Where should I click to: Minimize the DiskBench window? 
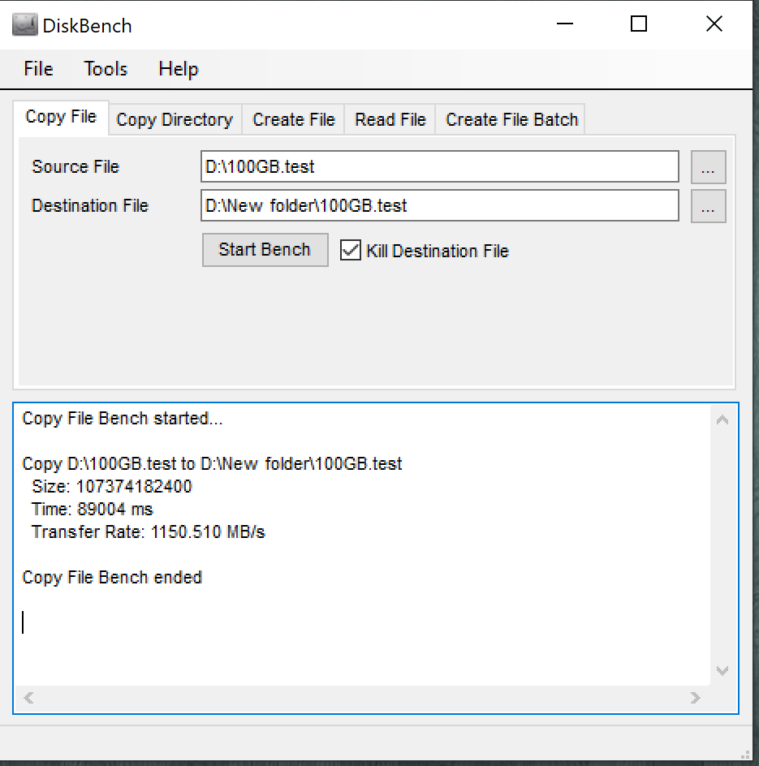click(564, 24)
